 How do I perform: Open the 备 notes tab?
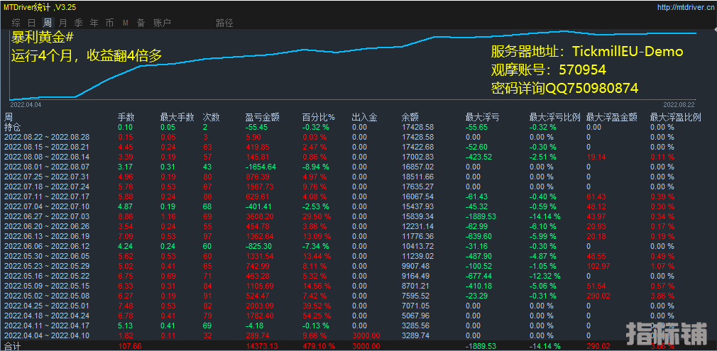[x=141, y=23]
